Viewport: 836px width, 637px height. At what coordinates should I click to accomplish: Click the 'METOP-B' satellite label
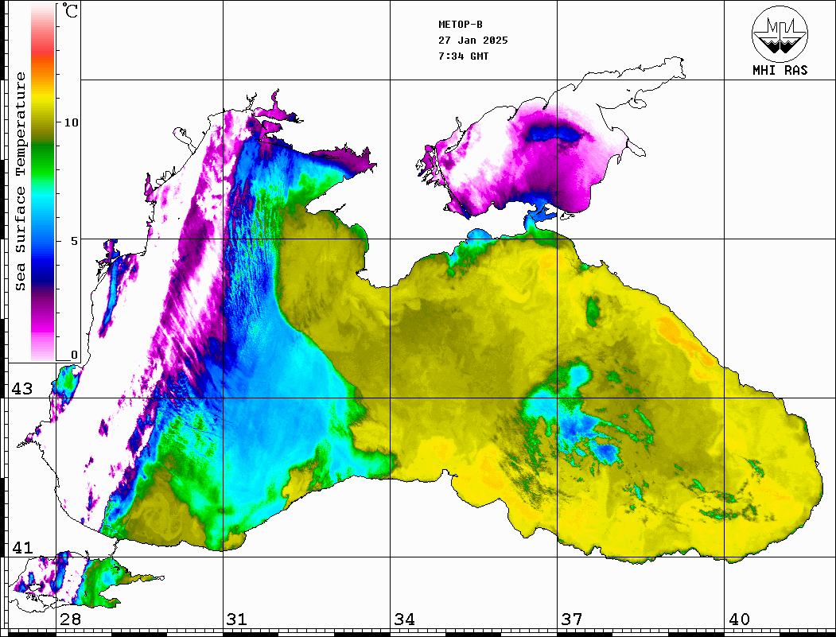(x=461, y=25)
